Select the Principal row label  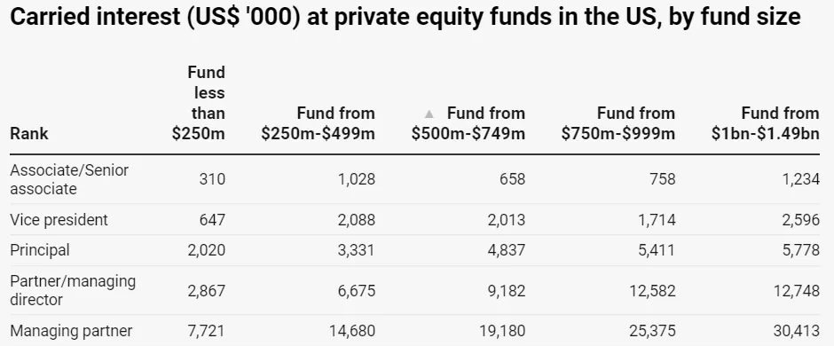pyautogui.click(x=40, y=250)
